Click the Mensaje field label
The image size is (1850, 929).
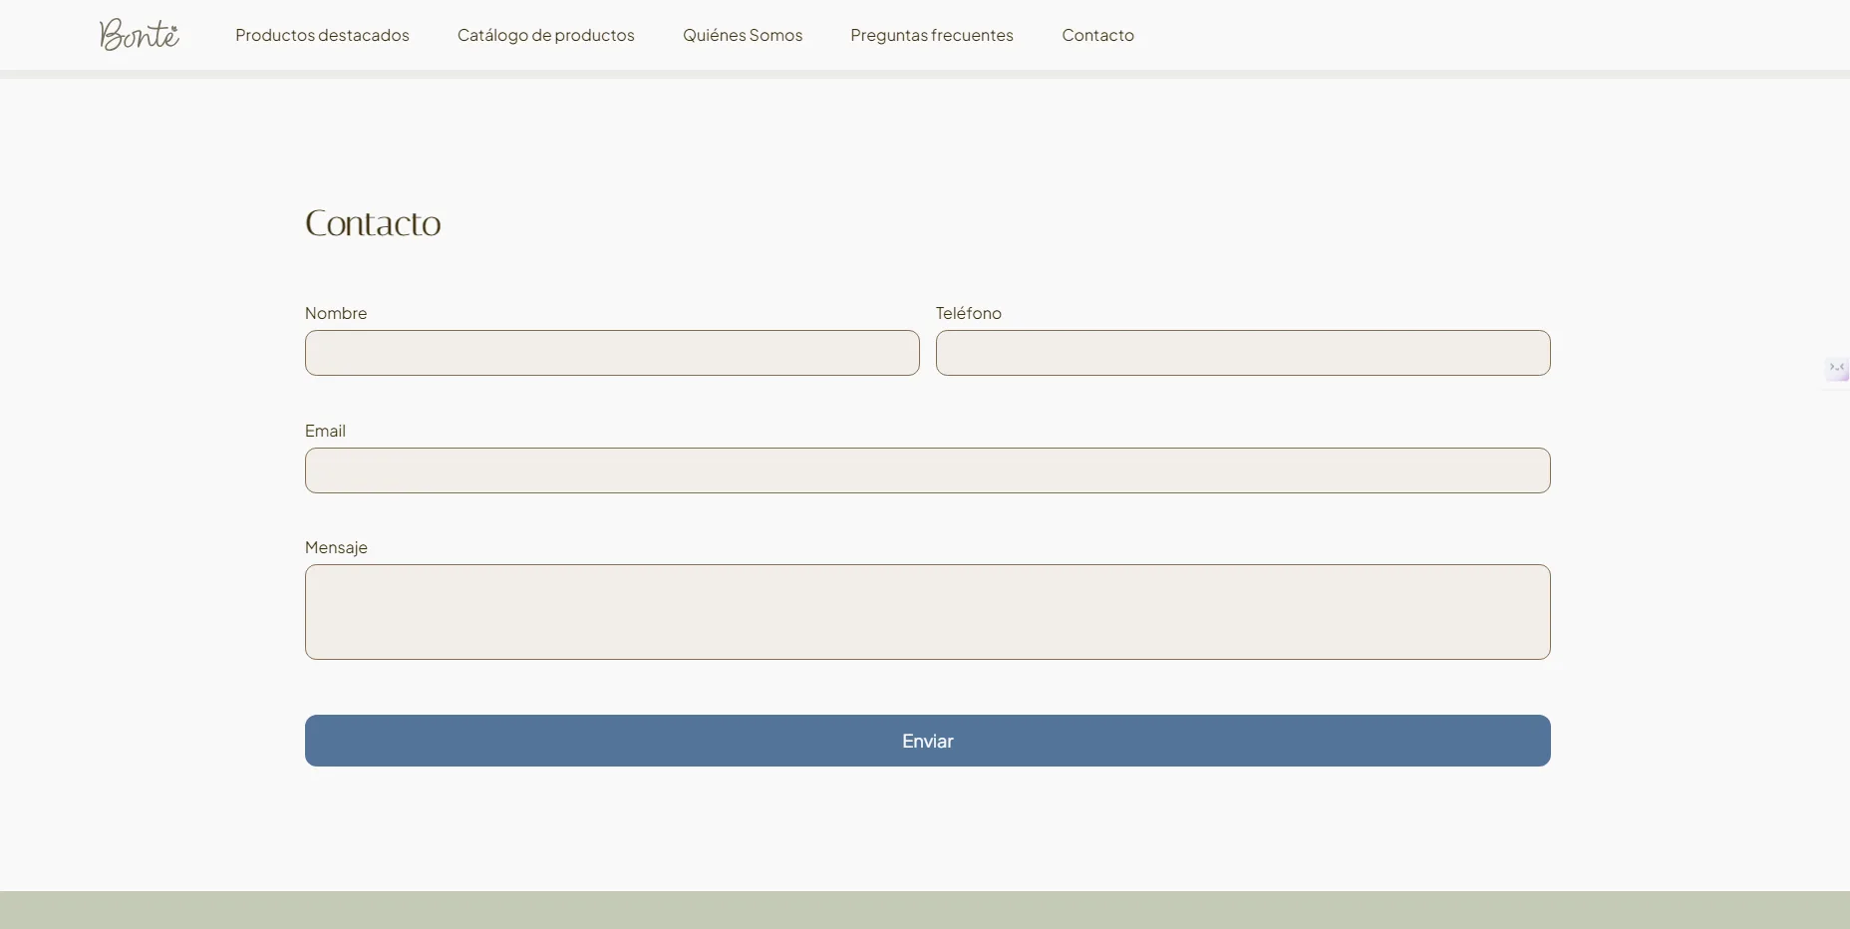[x=336, y=547]
